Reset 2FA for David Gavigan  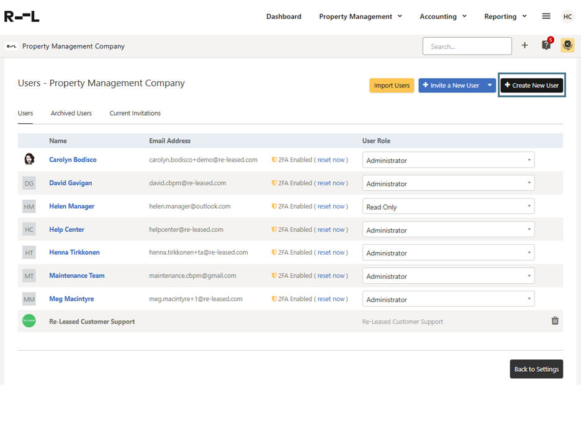click(331, 183)
